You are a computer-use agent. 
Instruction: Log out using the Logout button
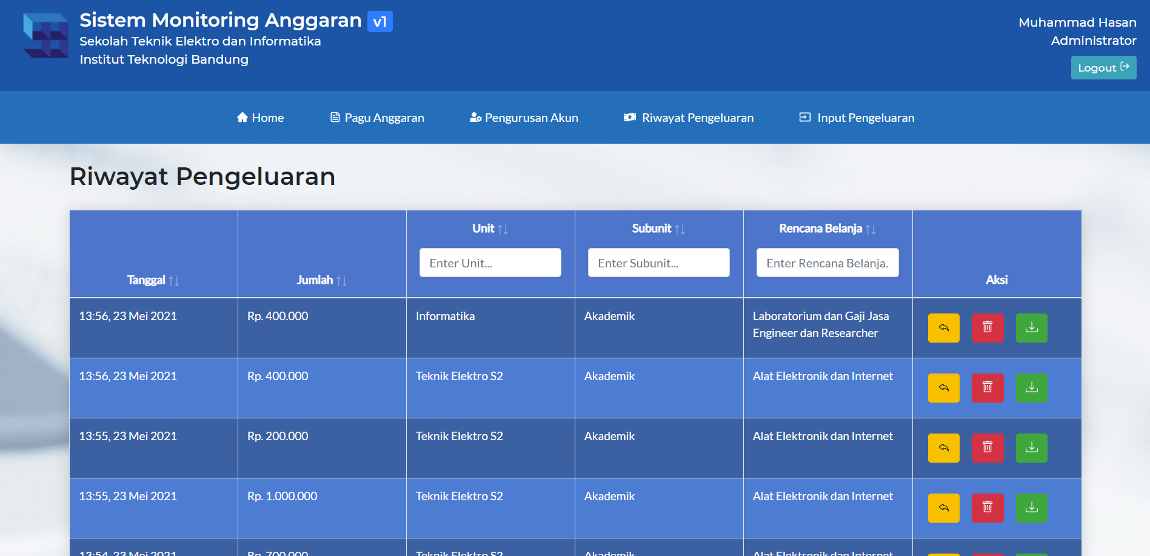click(x=1103, y=67)
